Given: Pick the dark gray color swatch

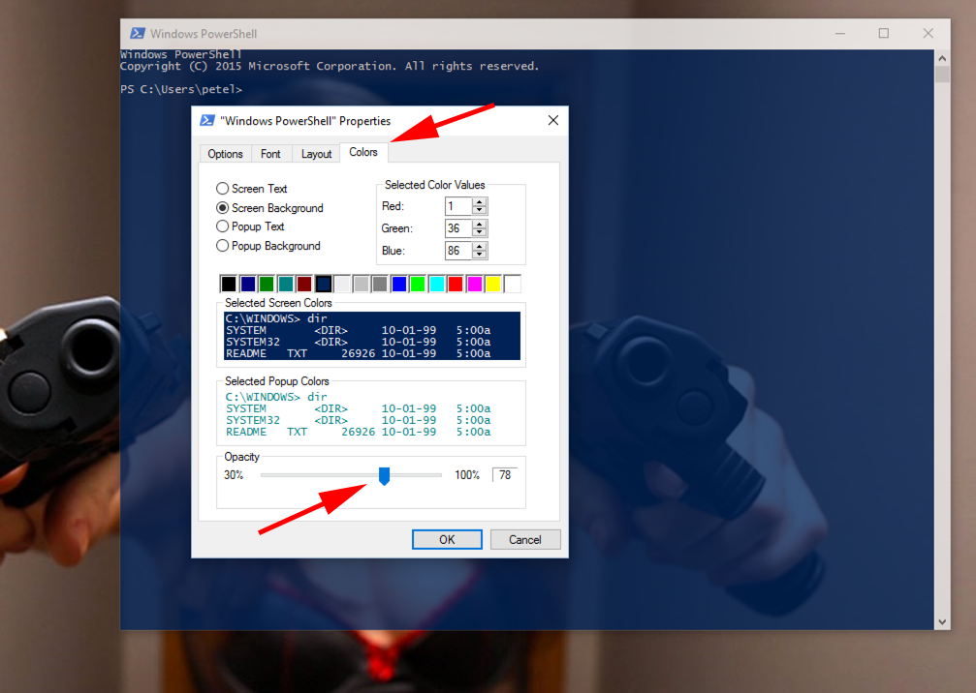Looking at the screenshot, I should 380,284.
